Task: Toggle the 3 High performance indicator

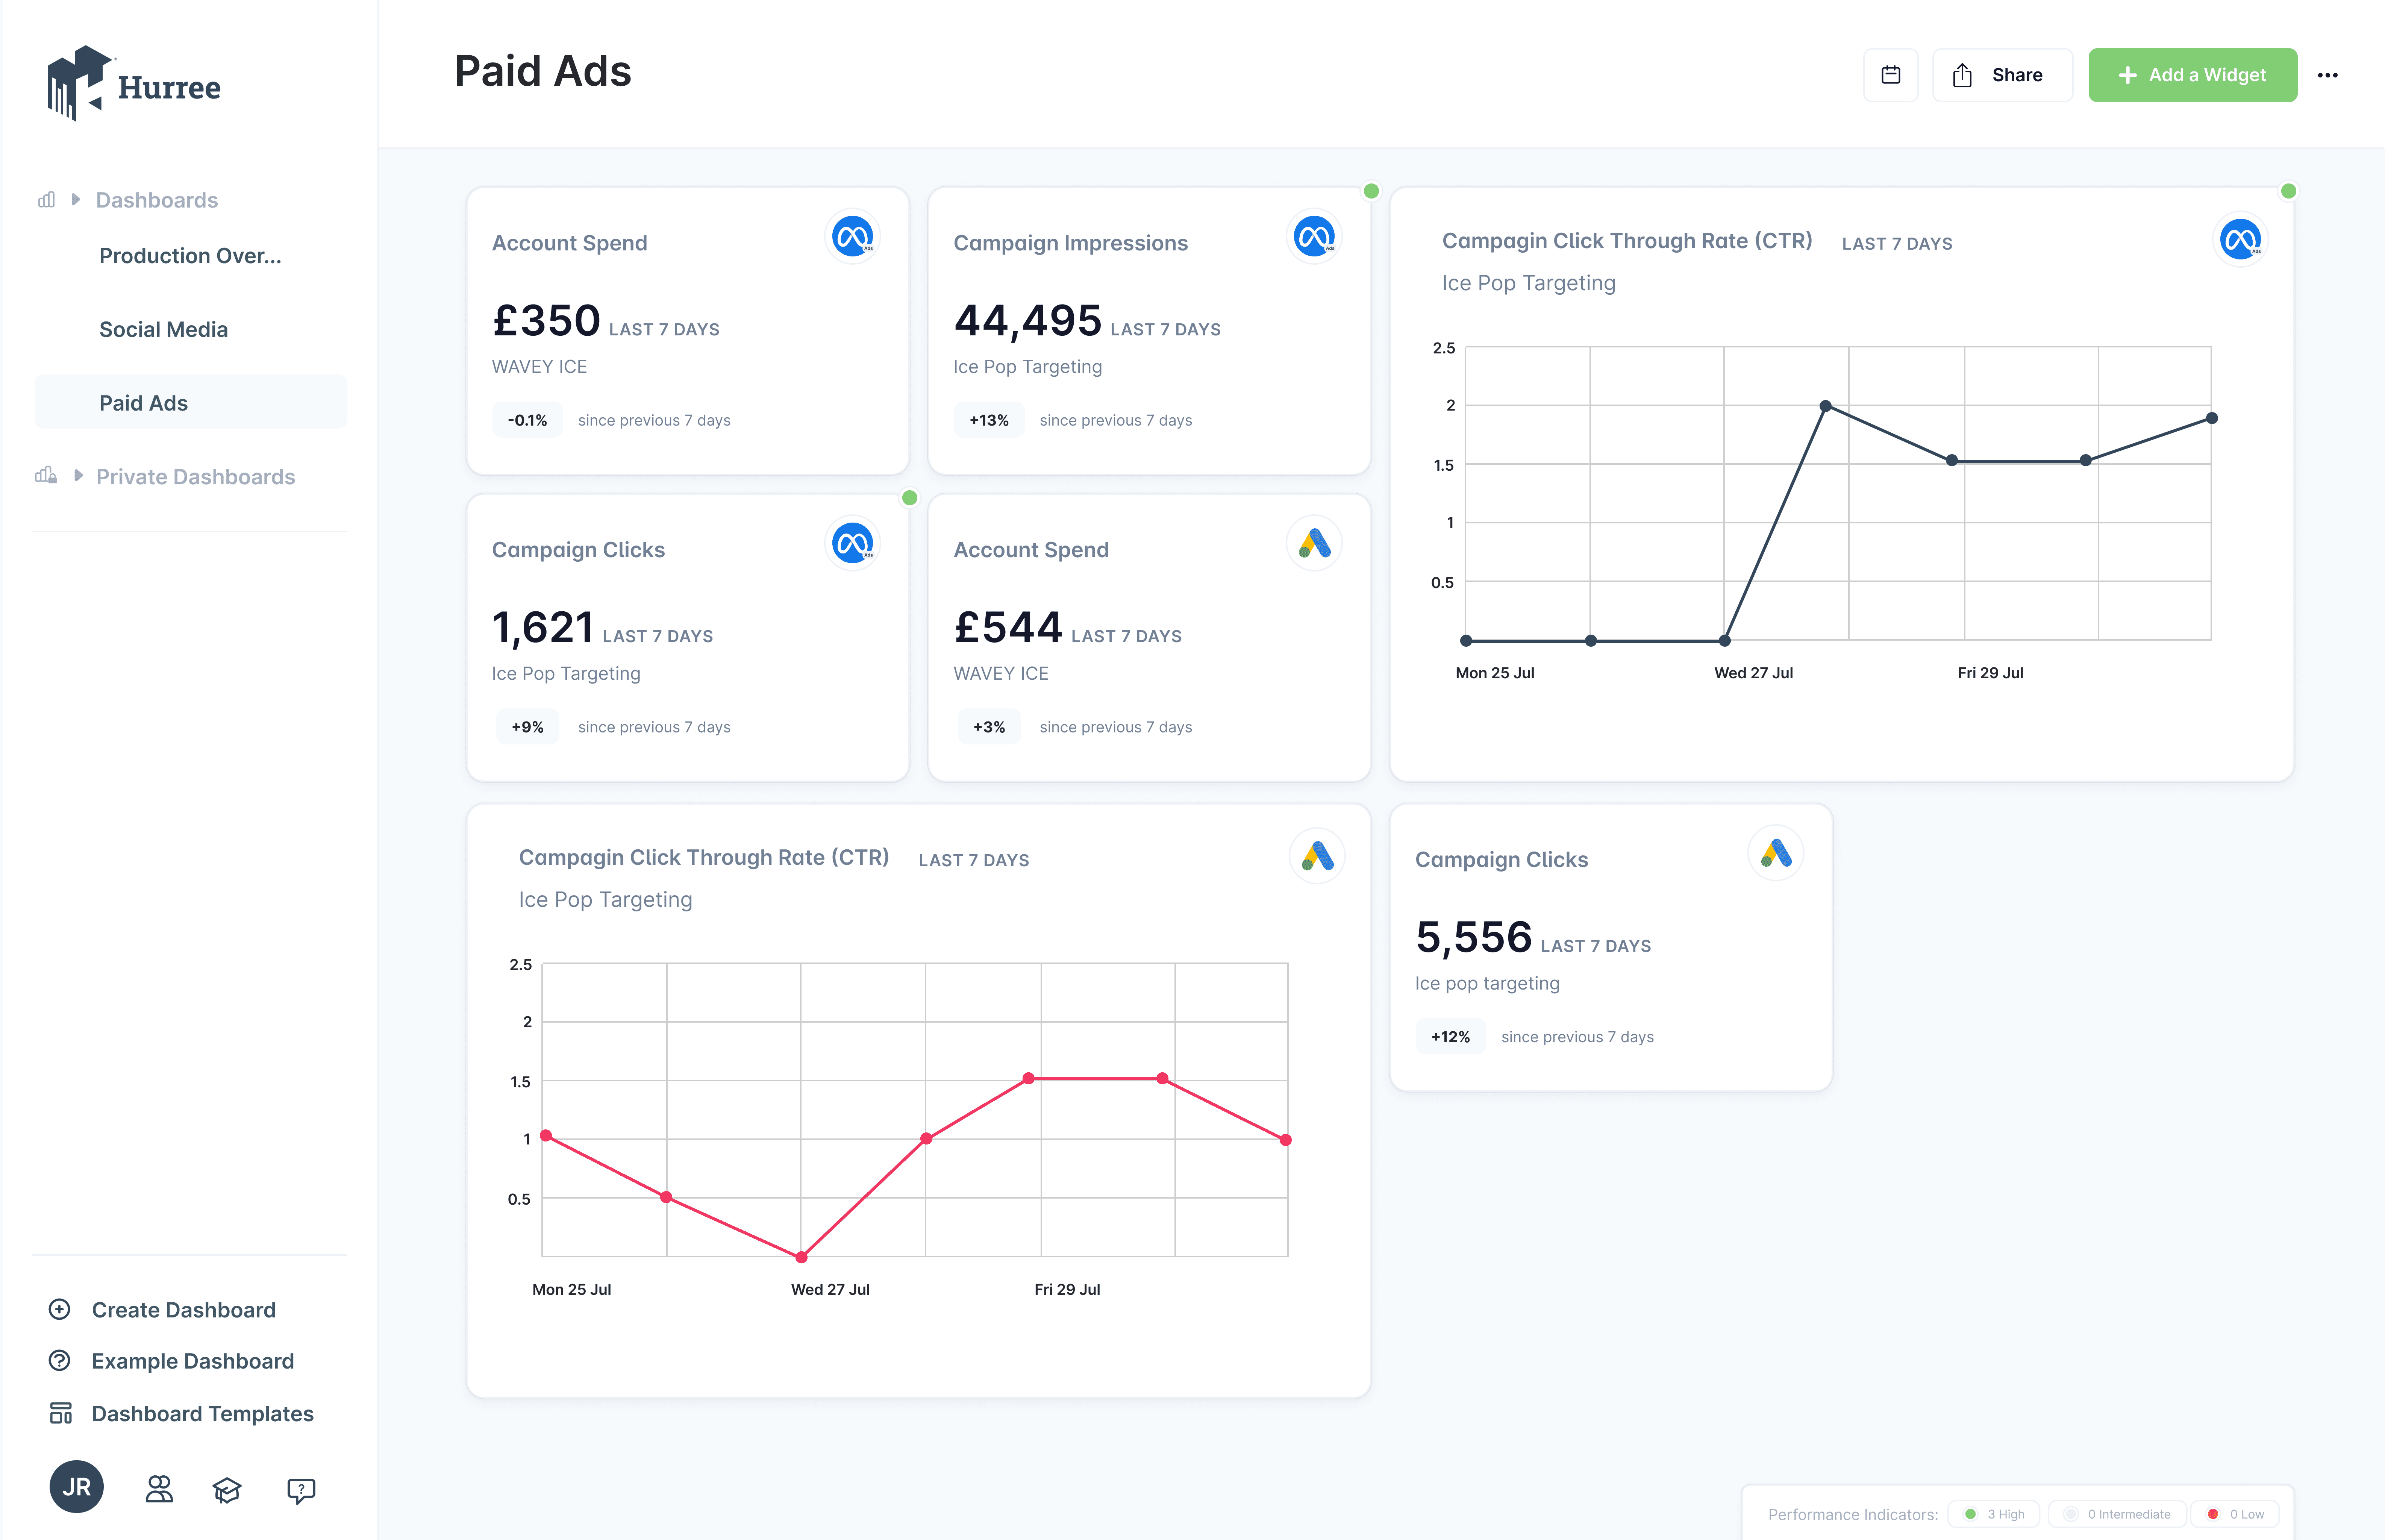Action: [1993, 1514]
